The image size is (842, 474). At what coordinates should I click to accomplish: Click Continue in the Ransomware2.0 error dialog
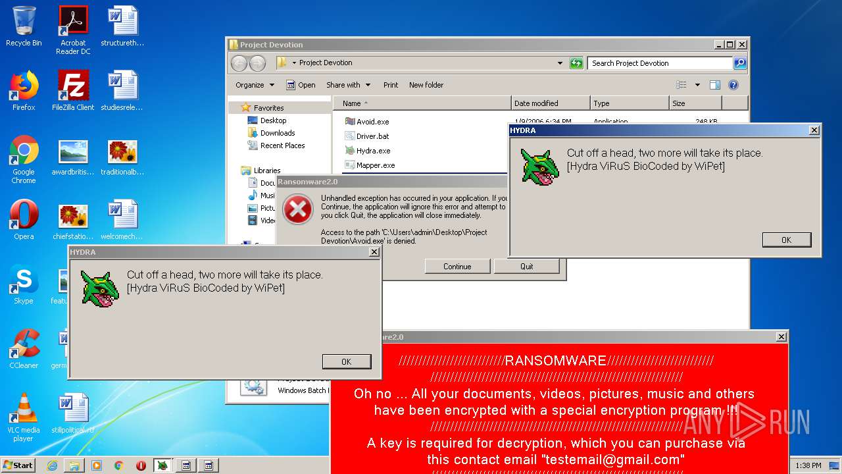[x=457, y=267]
